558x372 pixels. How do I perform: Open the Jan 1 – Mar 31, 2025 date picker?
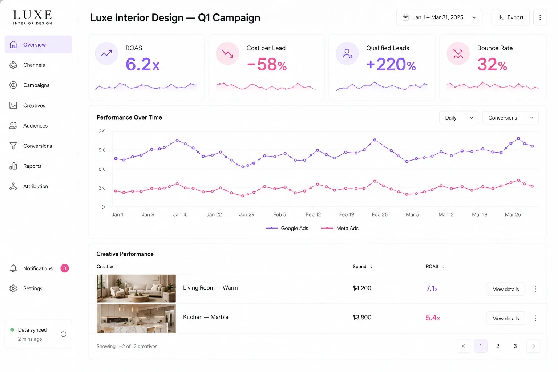click(x=439, y=17)
